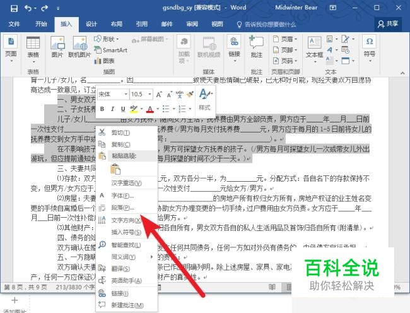Image resolution: width=410 pixels, height=313 pixels.
Task: Redo the last action
Action: click(x=44, y=8)
